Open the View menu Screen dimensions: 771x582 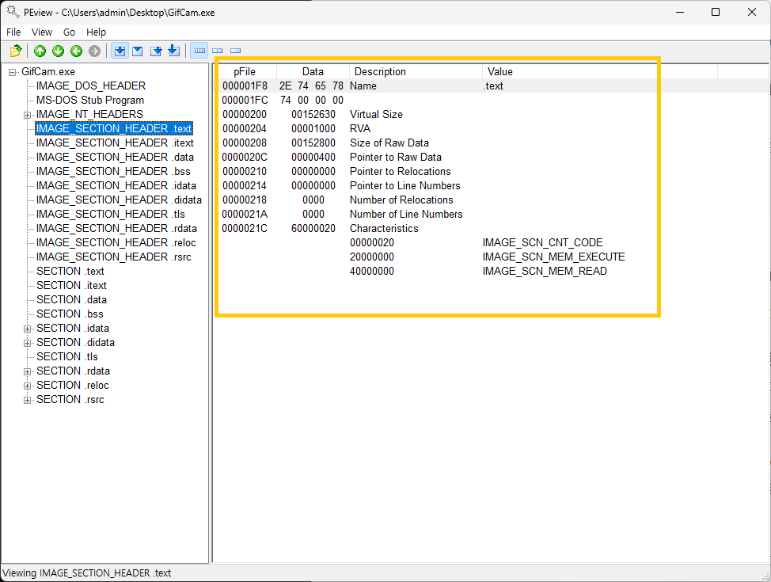(42, 32)
